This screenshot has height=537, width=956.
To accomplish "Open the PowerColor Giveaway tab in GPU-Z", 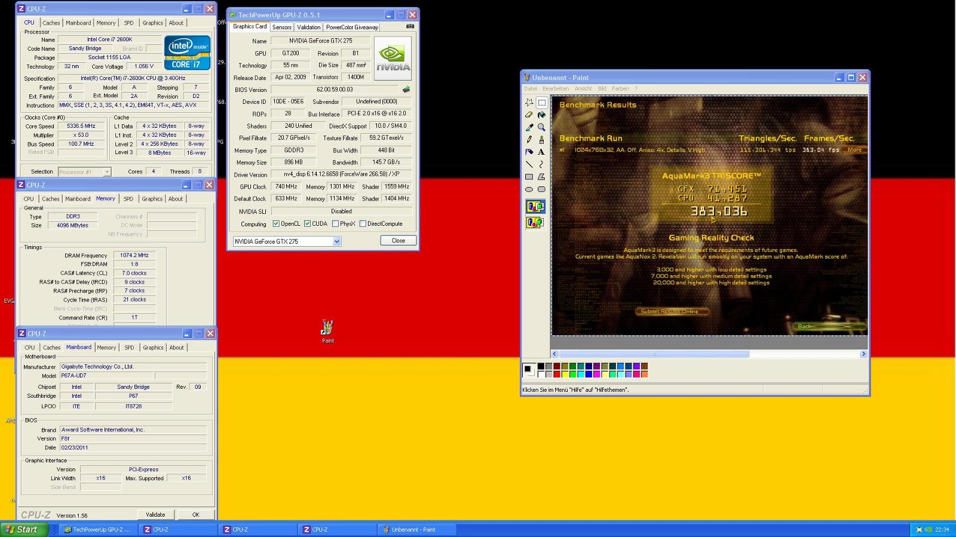I will point(352,27).
